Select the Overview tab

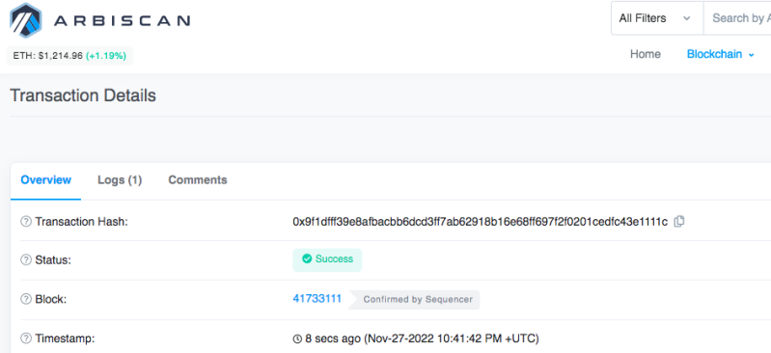point(45,180)
